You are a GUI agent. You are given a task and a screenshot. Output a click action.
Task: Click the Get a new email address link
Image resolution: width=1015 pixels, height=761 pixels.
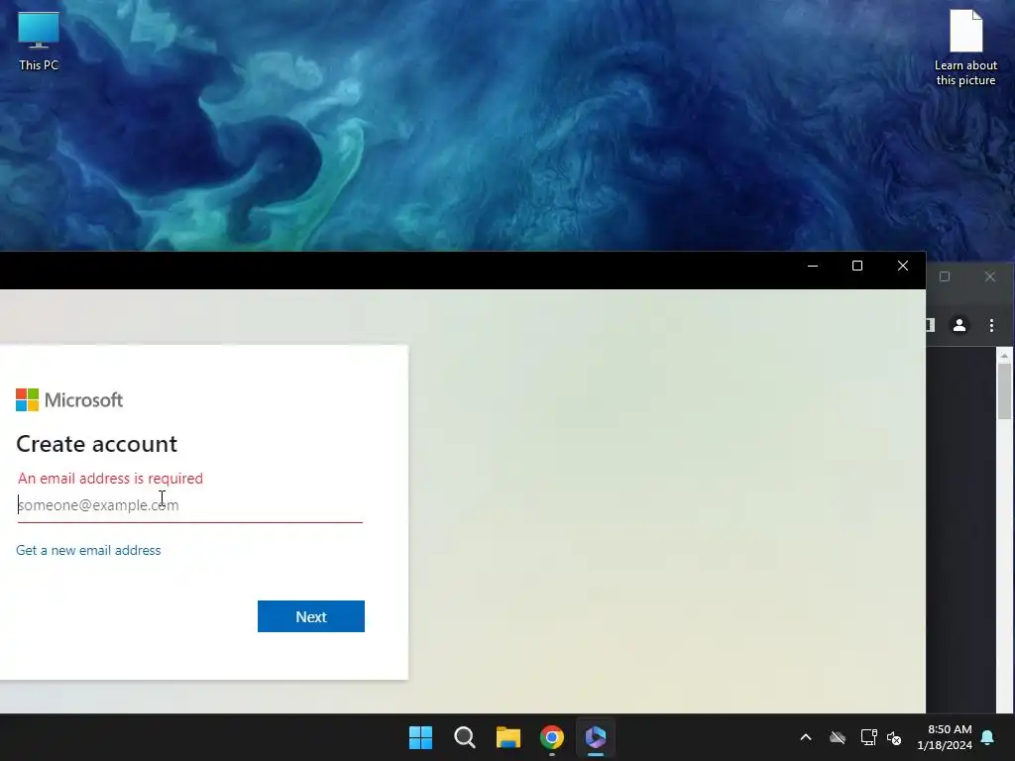click(88, 550)
